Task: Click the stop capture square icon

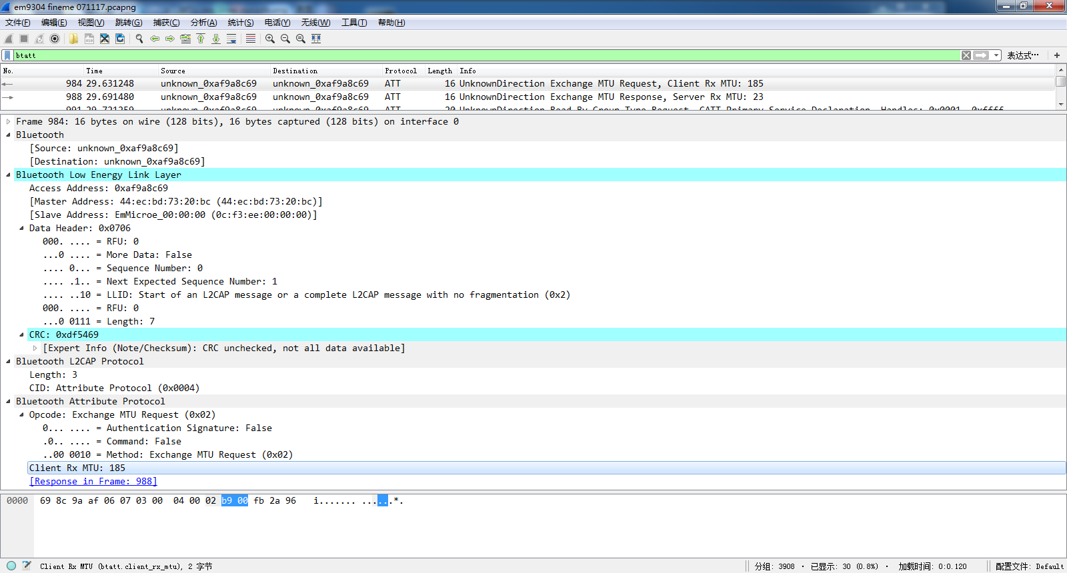Action: tap(24, 39)
